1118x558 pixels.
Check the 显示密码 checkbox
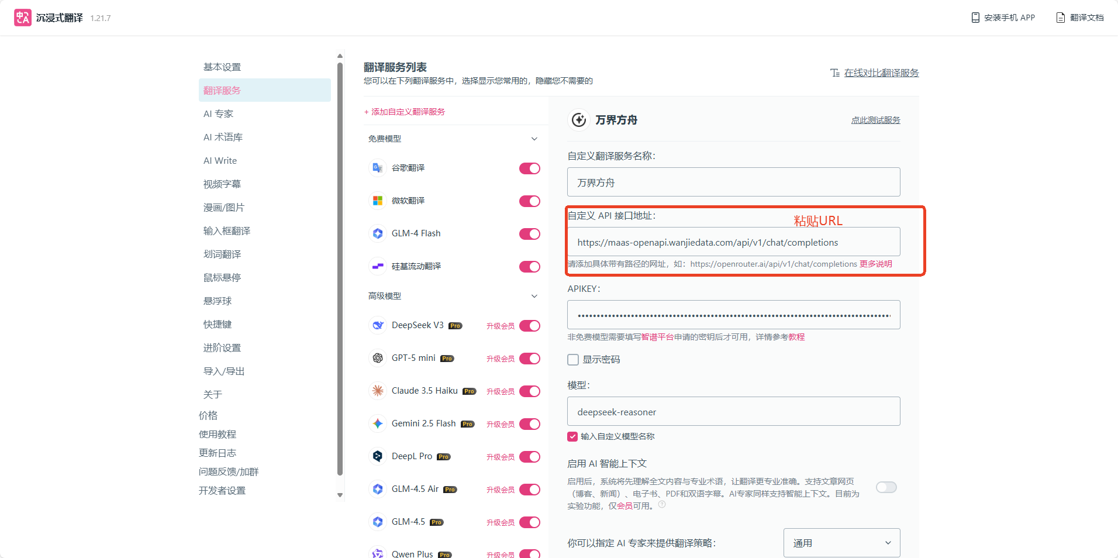point(573,360)
